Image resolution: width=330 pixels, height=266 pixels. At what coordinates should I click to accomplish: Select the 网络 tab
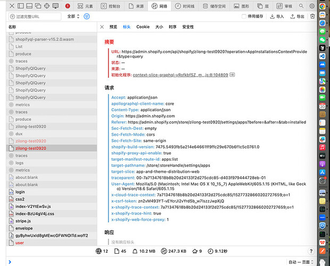coord(159,6)
